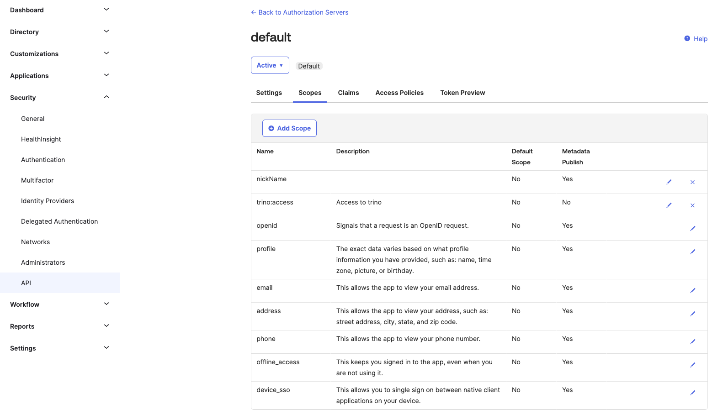Open the Token Preview tab

[462, 93]
